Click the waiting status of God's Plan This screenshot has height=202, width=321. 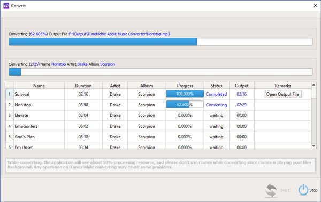click(216, 137)
